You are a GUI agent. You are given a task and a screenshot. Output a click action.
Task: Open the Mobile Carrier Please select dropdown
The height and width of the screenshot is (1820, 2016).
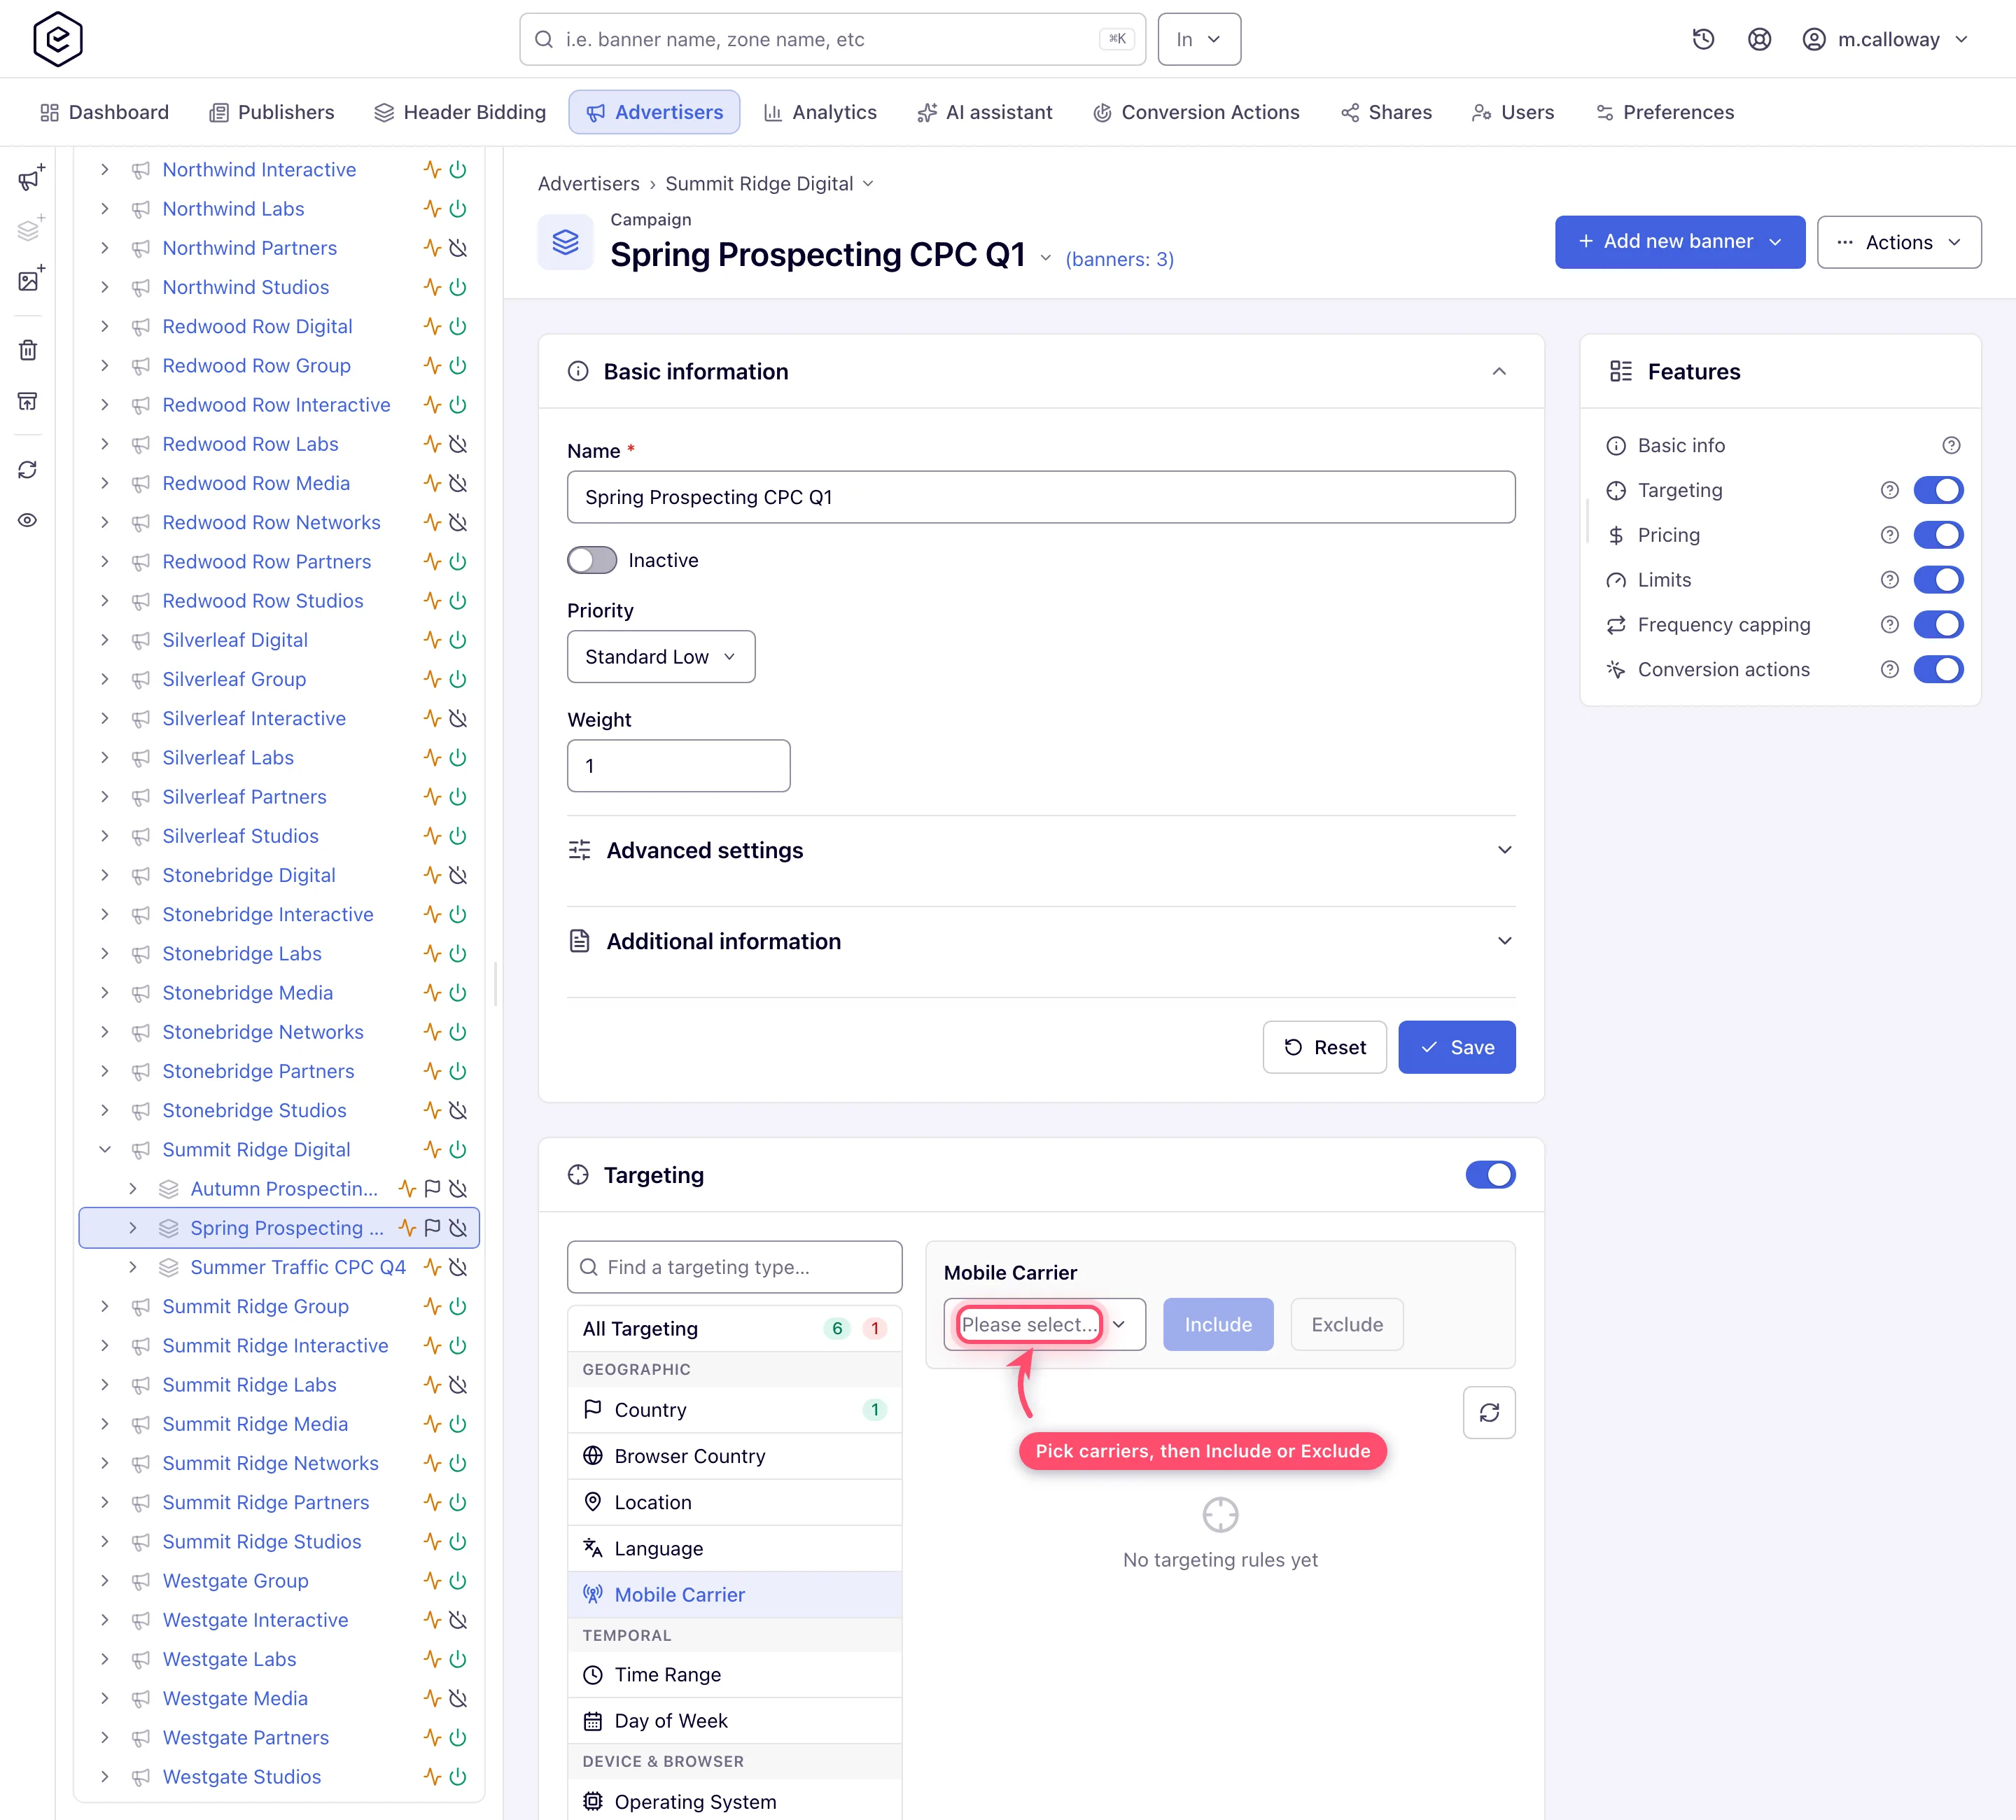pos(1044,1324)
